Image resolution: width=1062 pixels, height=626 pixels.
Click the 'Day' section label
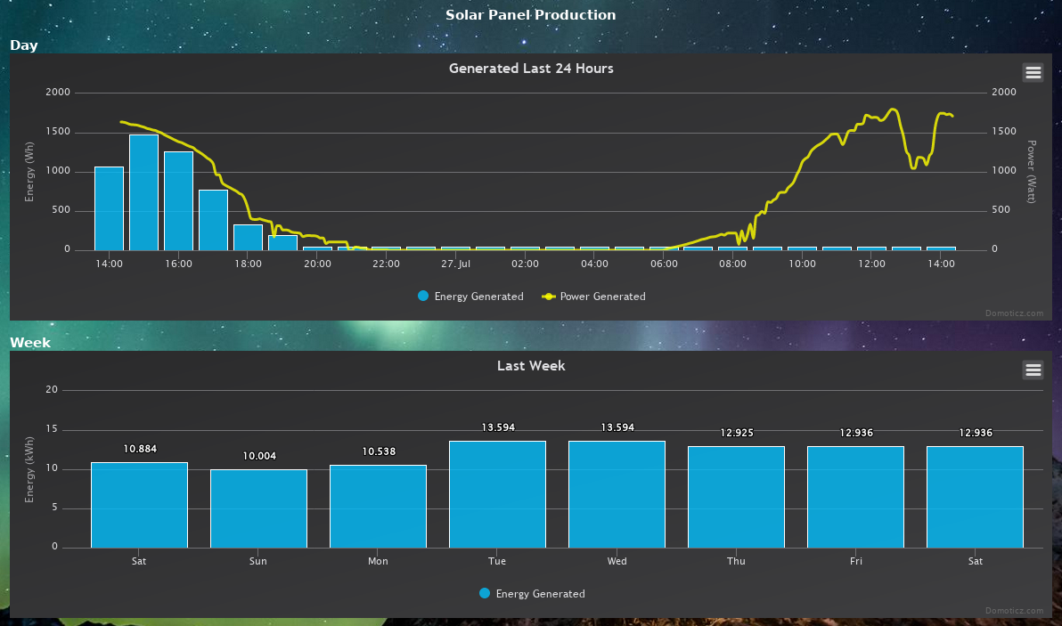click(x=24, y=45)
